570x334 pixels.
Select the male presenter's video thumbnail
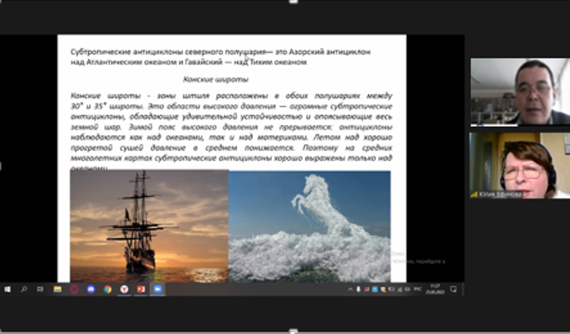(x=520, y=92)
